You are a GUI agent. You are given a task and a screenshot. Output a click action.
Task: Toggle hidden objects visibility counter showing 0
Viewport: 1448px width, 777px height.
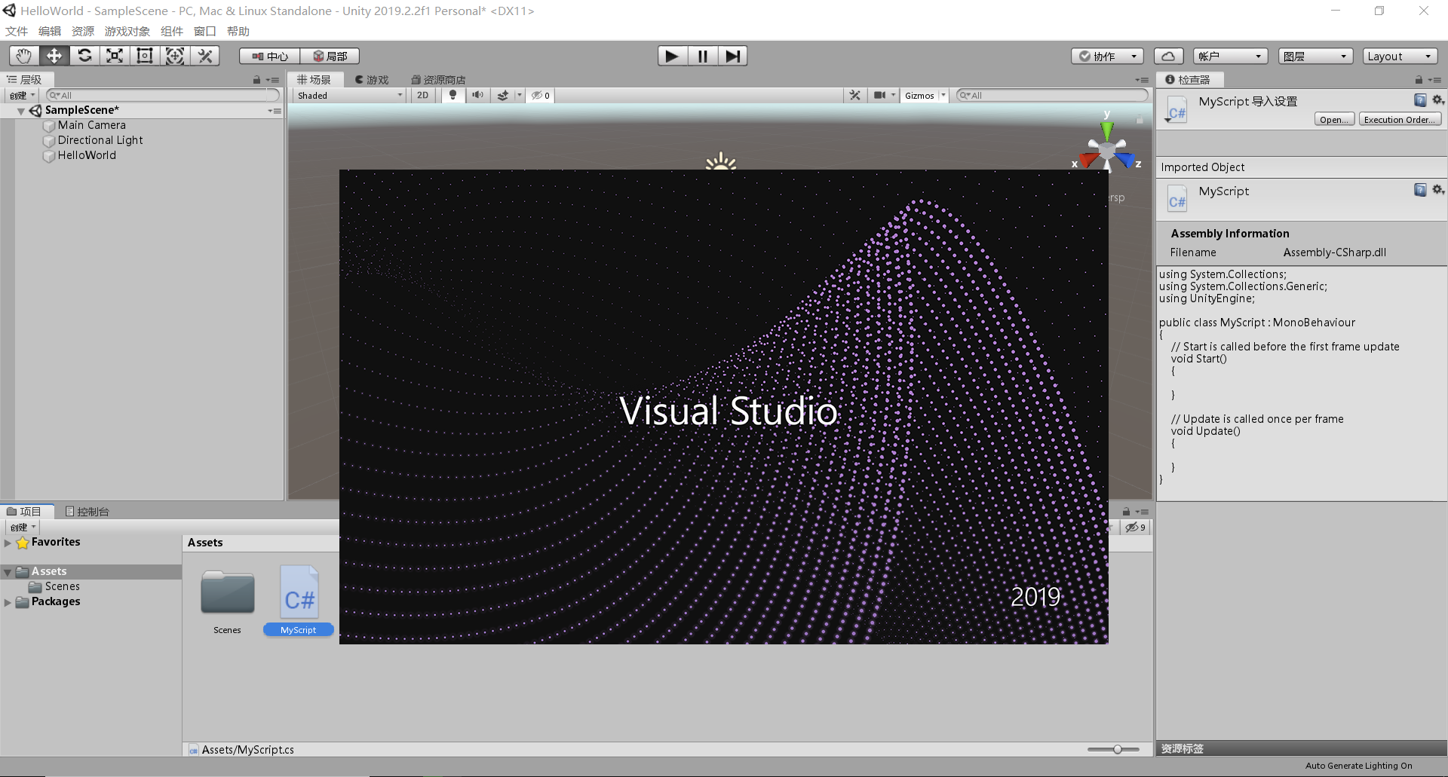[540, 96]
